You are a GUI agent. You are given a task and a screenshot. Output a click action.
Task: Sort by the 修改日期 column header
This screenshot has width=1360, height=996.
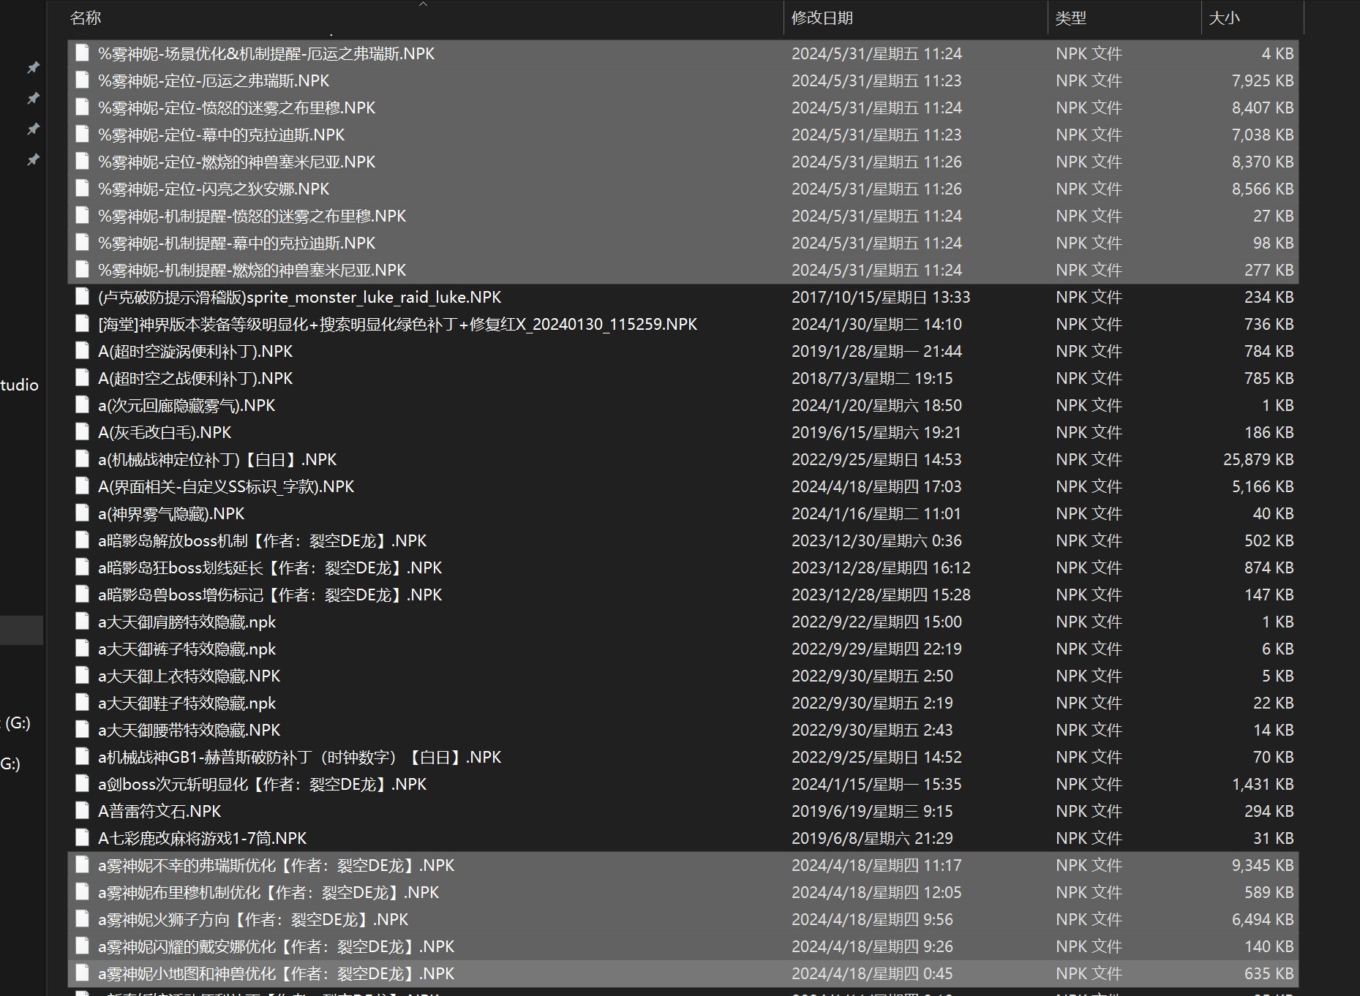click(822, 18)
